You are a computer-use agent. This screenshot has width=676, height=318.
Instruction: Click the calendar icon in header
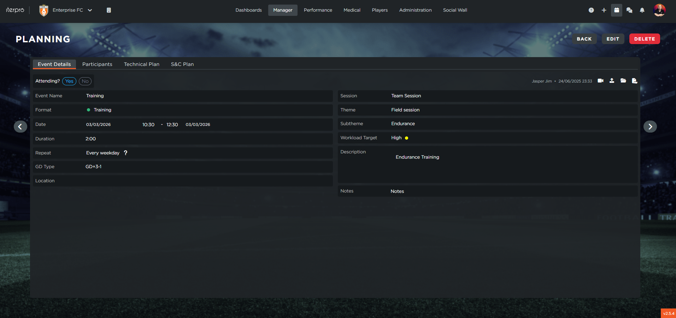[617, 10]
